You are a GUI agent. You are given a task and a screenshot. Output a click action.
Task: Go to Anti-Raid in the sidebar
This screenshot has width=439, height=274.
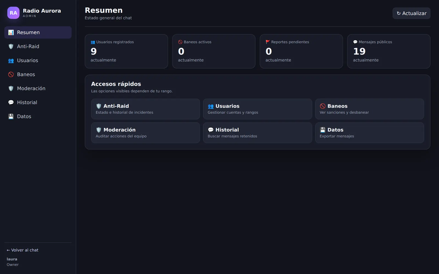(38, 46)
